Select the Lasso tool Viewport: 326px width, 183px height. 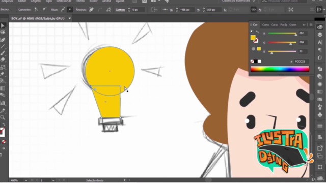3,32
